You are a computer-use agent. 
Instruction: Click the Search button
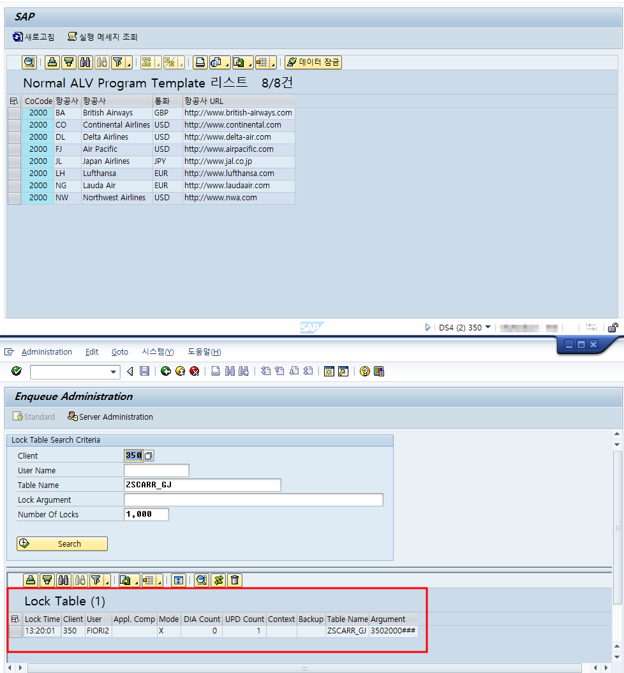click(63, 544)
